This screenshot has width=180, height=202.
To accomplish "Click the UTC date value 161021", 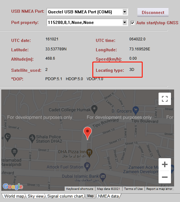I will [52, 39].
